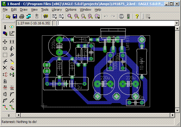This screenshot has height=128, width=181.
Task: Switch to the schematic editor
Action: point(37,16)
